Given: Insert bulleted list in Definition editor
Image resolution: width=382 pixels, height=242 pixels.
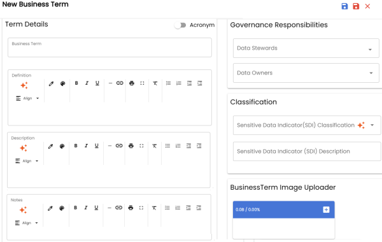Looking at the screenshot, I should click(x=168, y=83).
